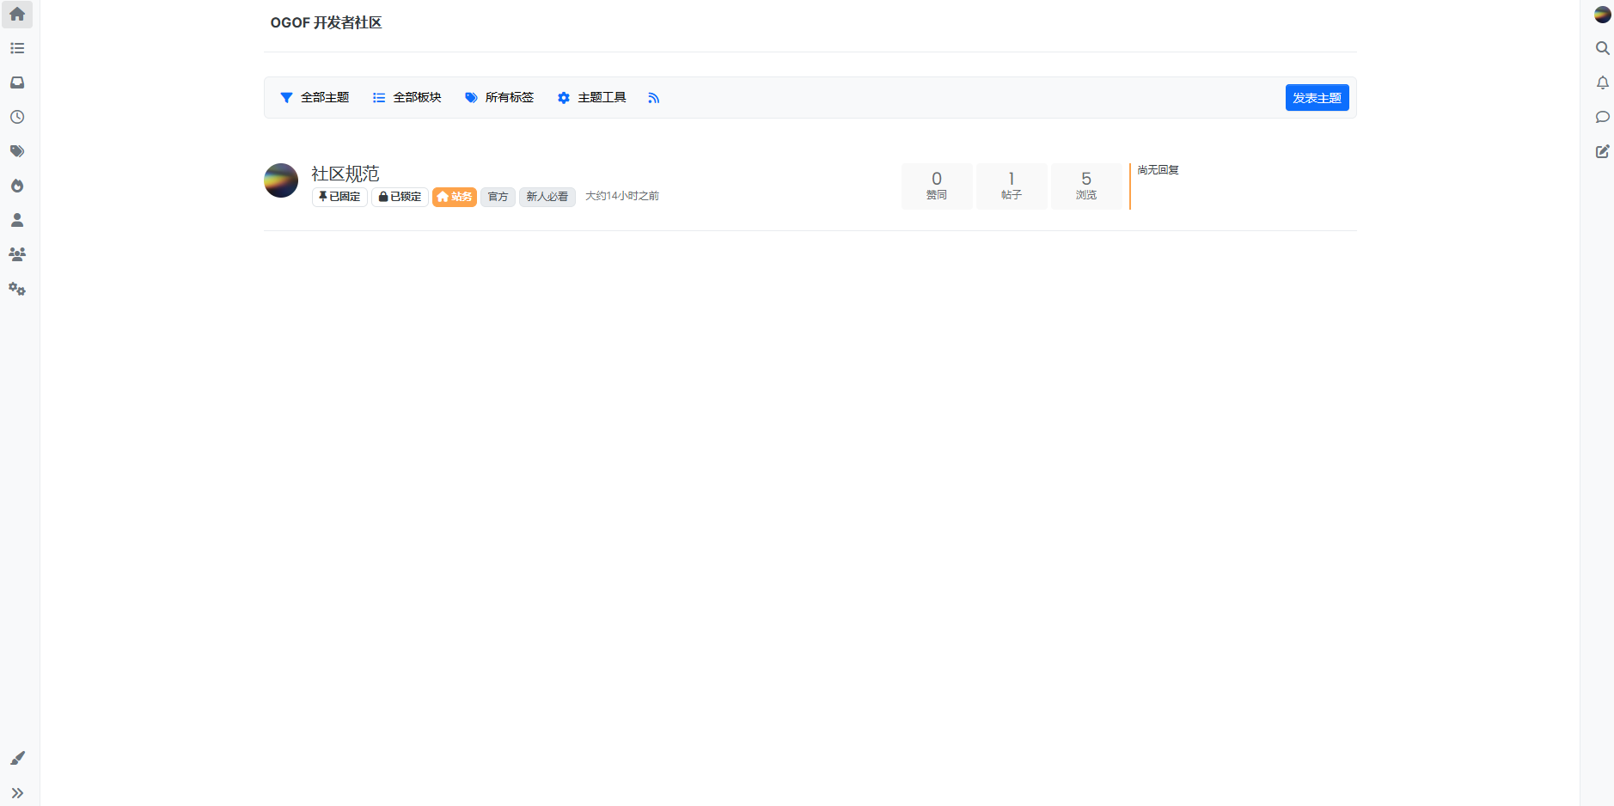Screen dimensions: 1614x806
Task: Open the 全部板块 categories dropdown
Action: point(407,98)
